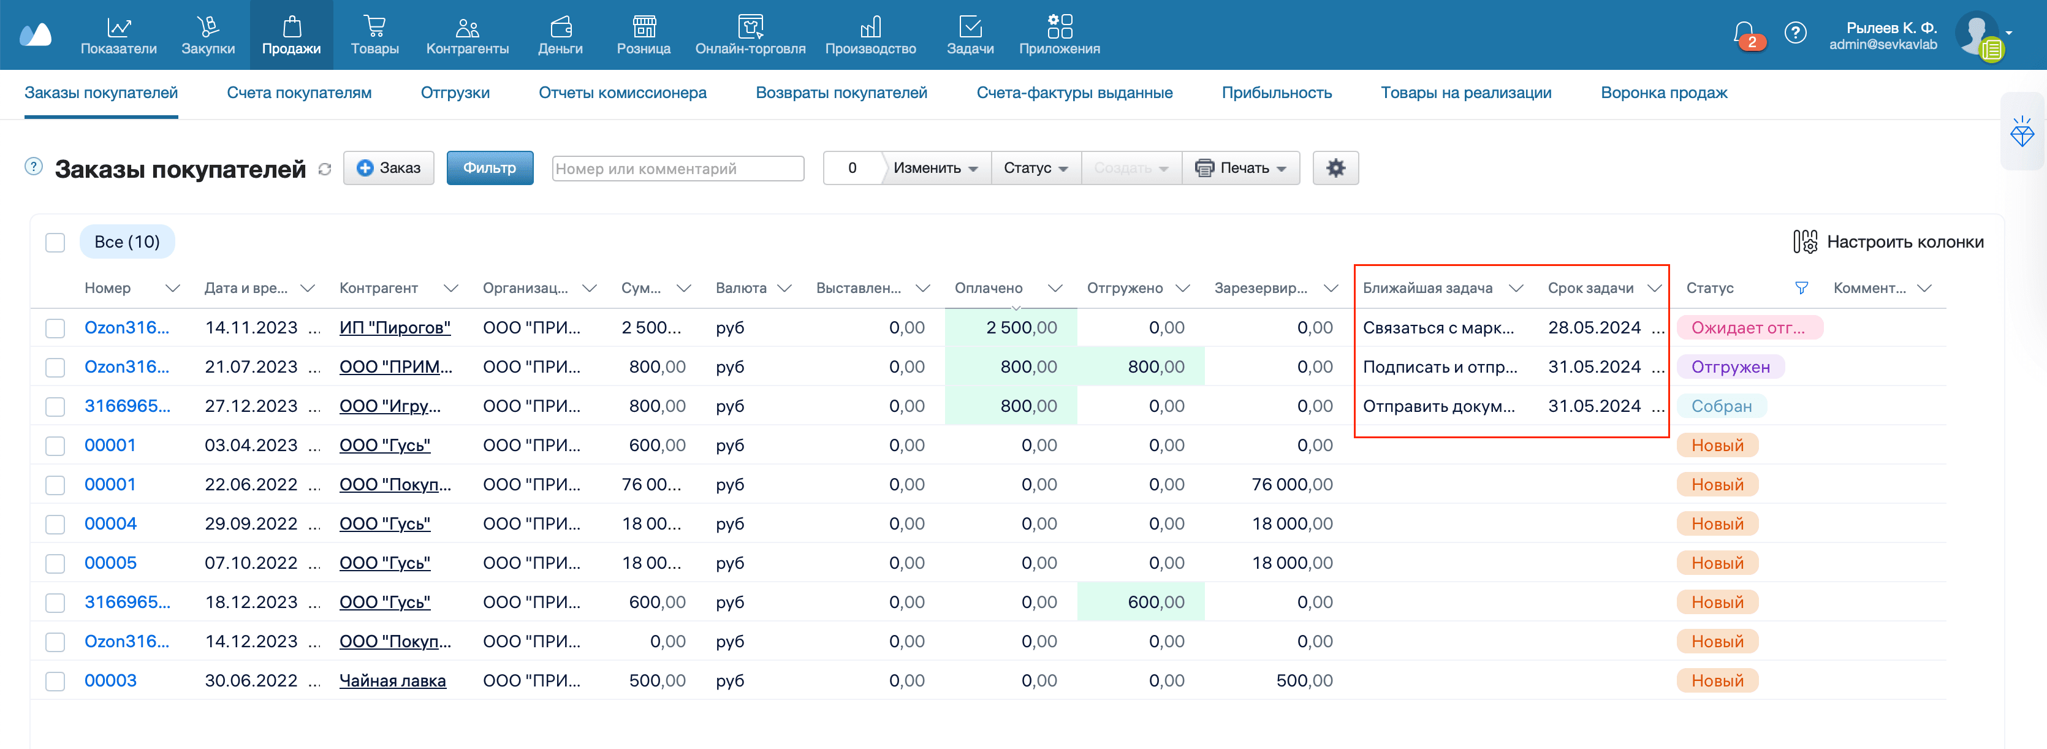Select checkbox for order 00003 row
This screenshot has height=749, width=2047.
click(x=55, y=680)
